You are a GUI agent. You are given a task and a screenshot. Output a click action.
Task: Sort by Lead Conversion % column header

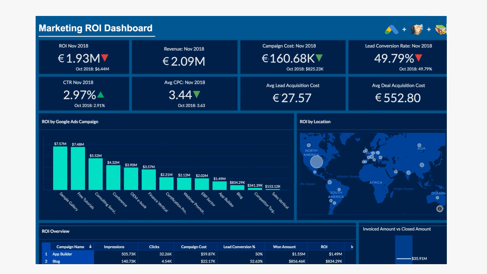click(x=239, y=247)
